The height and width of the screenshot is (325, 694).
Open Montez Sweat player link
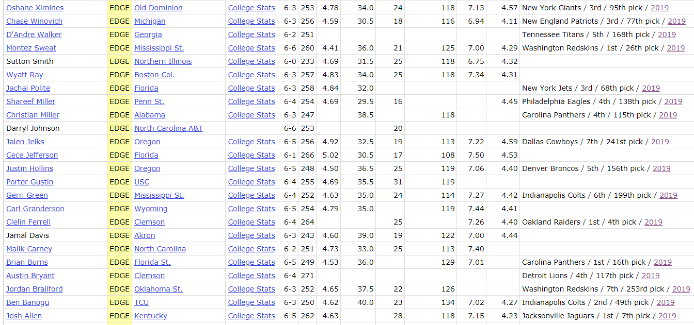(x=31, y=48)
